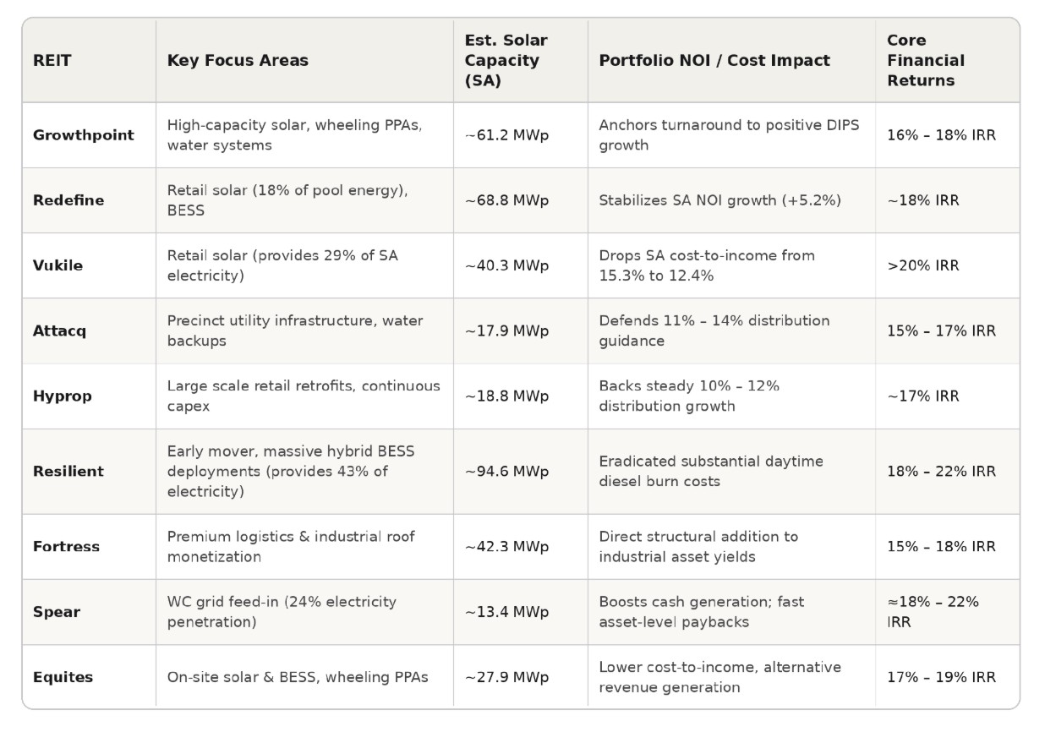Click the Attacq row label

(x=59, y=331)
